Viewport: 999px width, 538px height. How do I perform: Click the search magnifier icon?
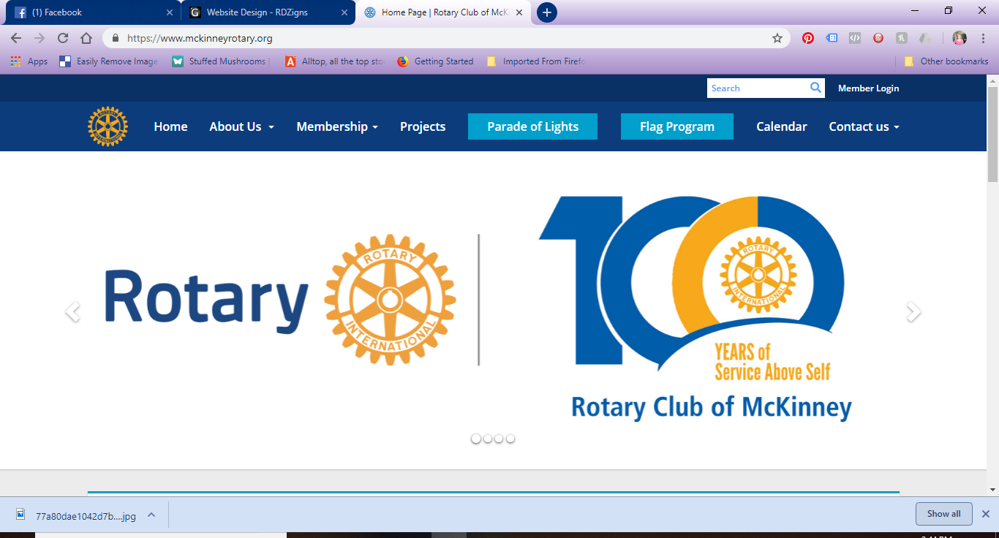tap(815, 88)
